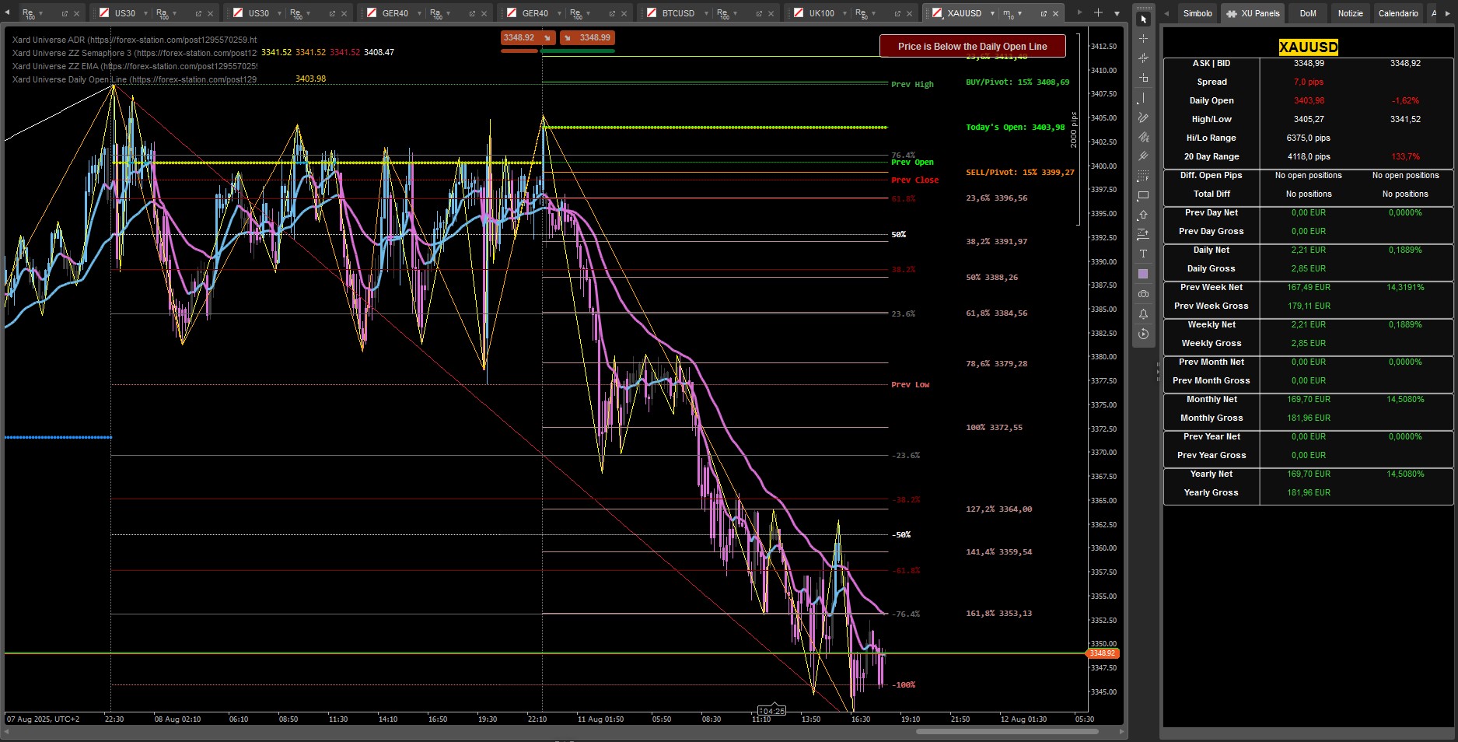Image resolution: width=1458 pixels, height=742 pixels.
Task: Open the Calendario panel tab
Action: coord(1398,13)
